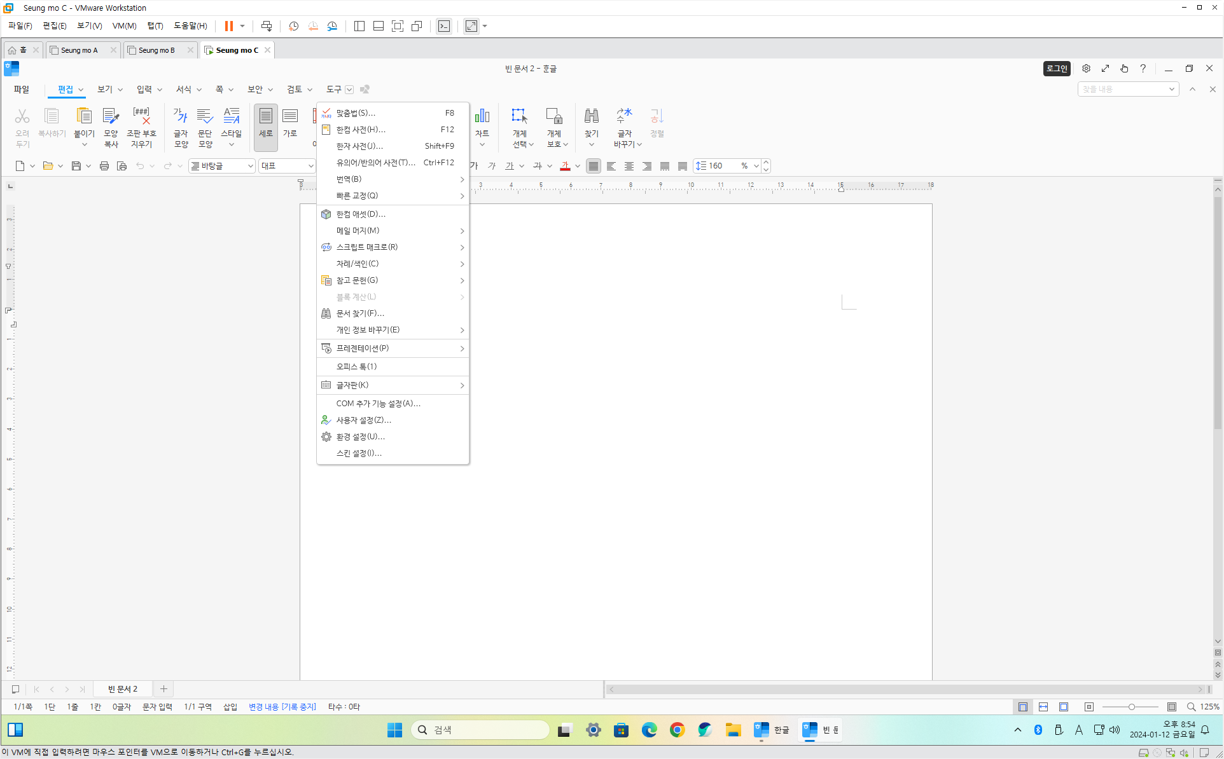Select 환경 설정 from tools menu

[x=361, y=437]
